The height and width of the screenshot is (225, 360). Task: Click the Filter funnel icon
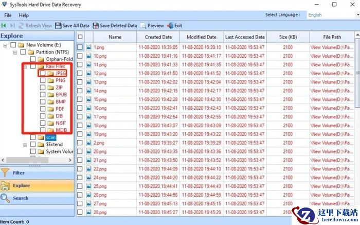click(x=5, y=172)
